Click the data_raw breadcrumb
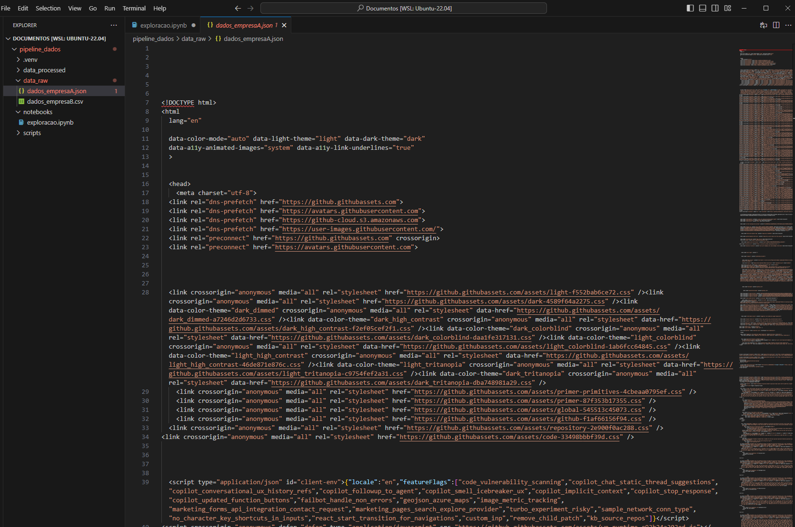This screenshot has height=527, width=795. coord(194,39)
